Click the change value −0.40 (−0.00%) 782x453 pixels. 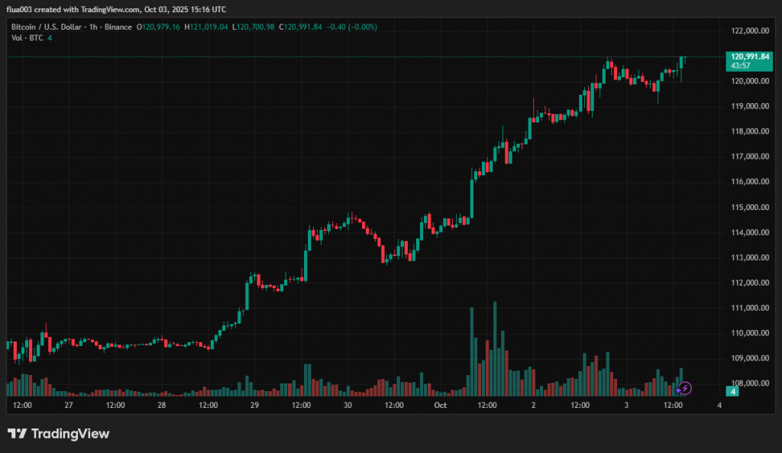pos(351,27)
